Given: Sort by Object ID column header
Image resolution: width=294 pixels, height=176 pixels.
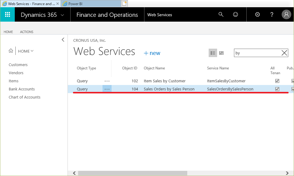Looking at the screenshot, I should click(130, 68).
